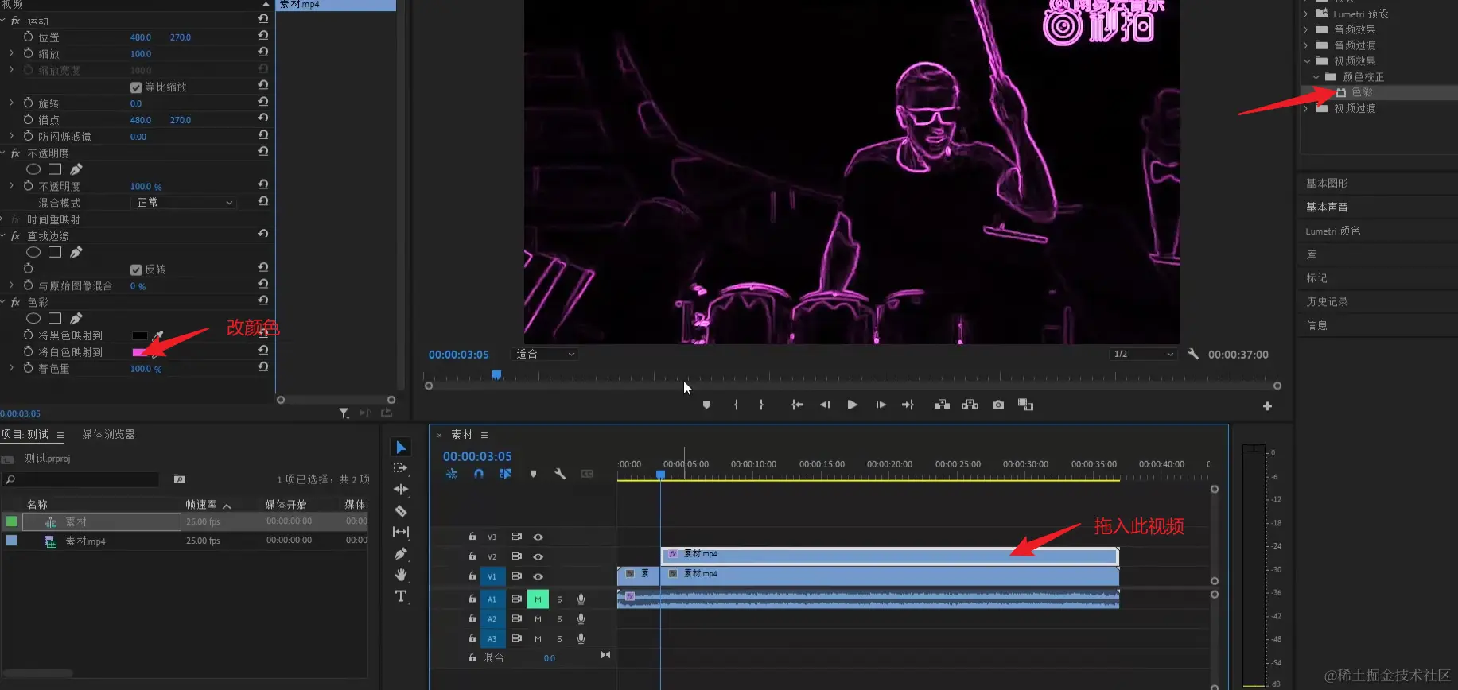Screen dimensions: 1458x690
Task: Select the 素材.mp4 clip on V2
Action: [x=890, y=555]
